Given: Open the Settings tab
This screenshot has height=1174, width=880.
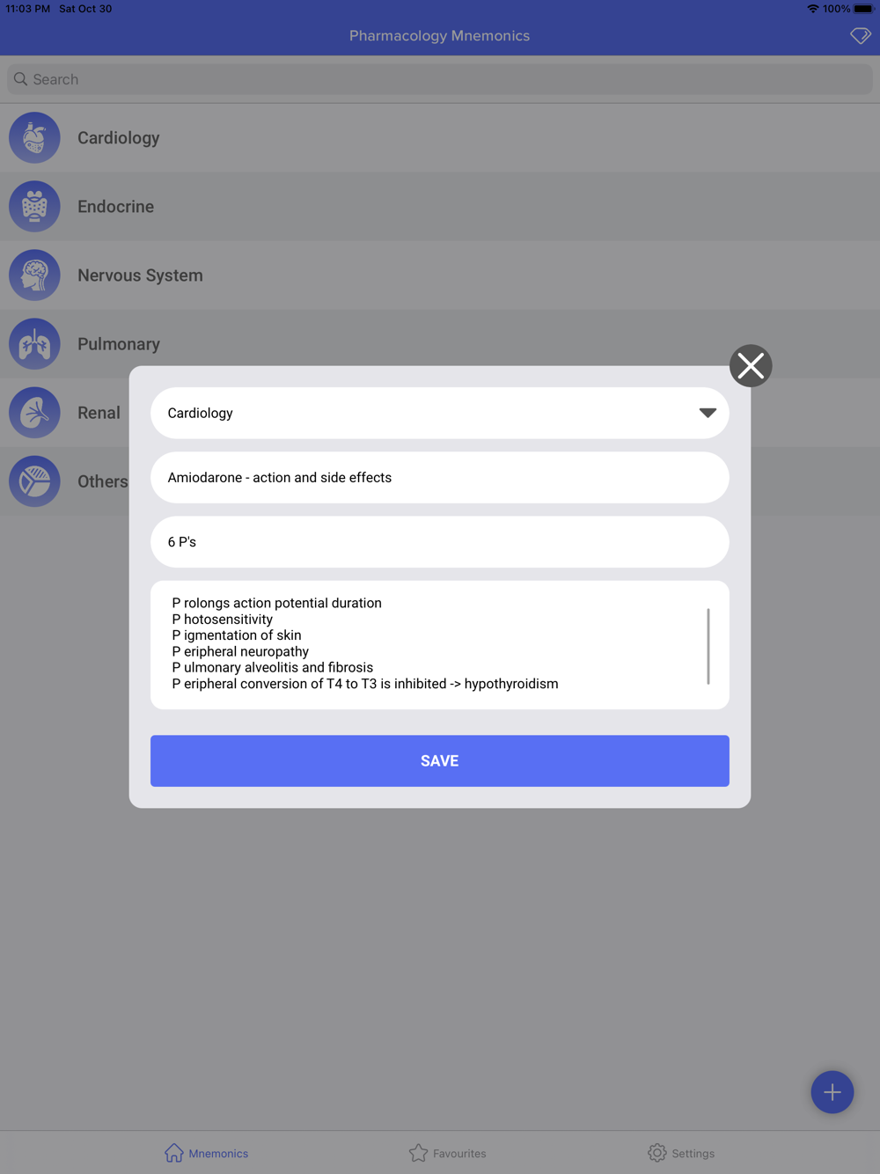Looking at the screenshot, I should pyautogui.click(x=681, y=1153).
